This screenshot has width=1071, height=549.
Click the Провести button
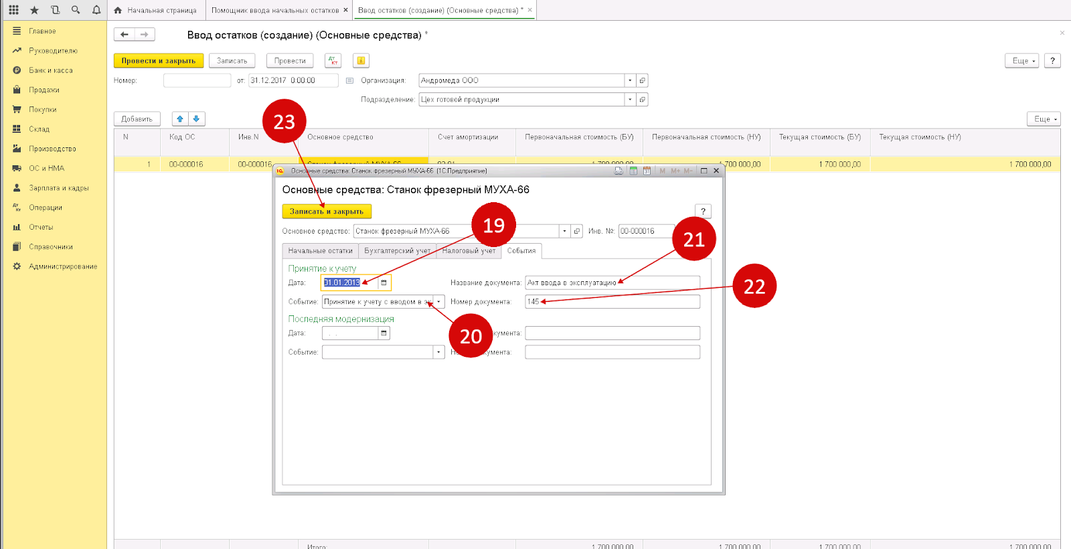coord(290,60)
